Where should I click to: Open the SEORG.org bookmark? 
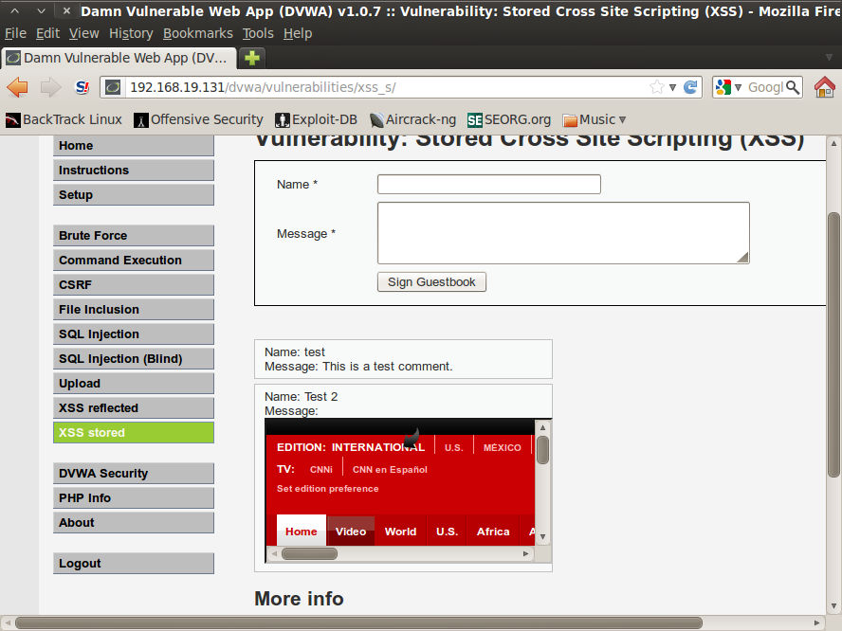tap(509, 119)
